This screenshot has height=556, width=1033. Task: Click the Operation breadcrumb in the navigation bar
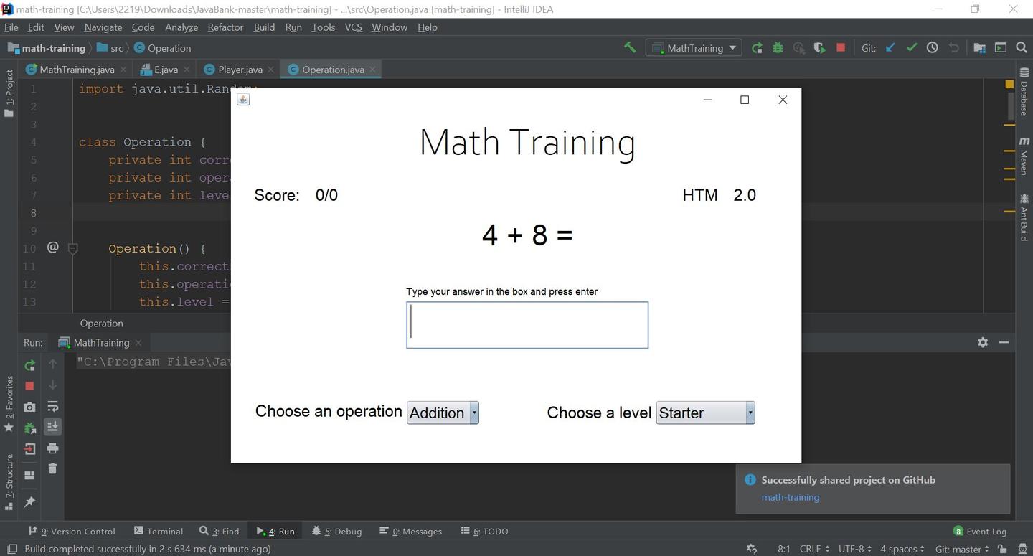[163, 48]
